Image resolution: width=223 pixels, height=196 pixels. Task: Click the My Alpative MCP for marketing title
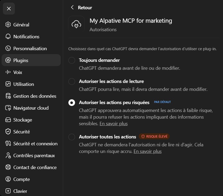point(131,21)
